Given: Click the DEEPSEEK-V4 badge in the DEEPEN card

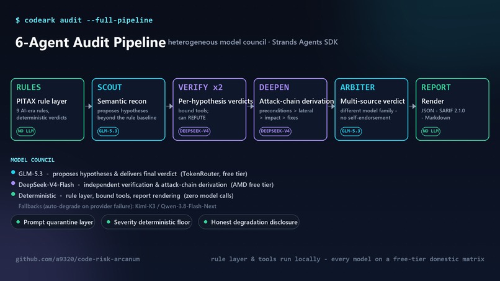Looking at the screenshot, I should (x=275, y=131).
